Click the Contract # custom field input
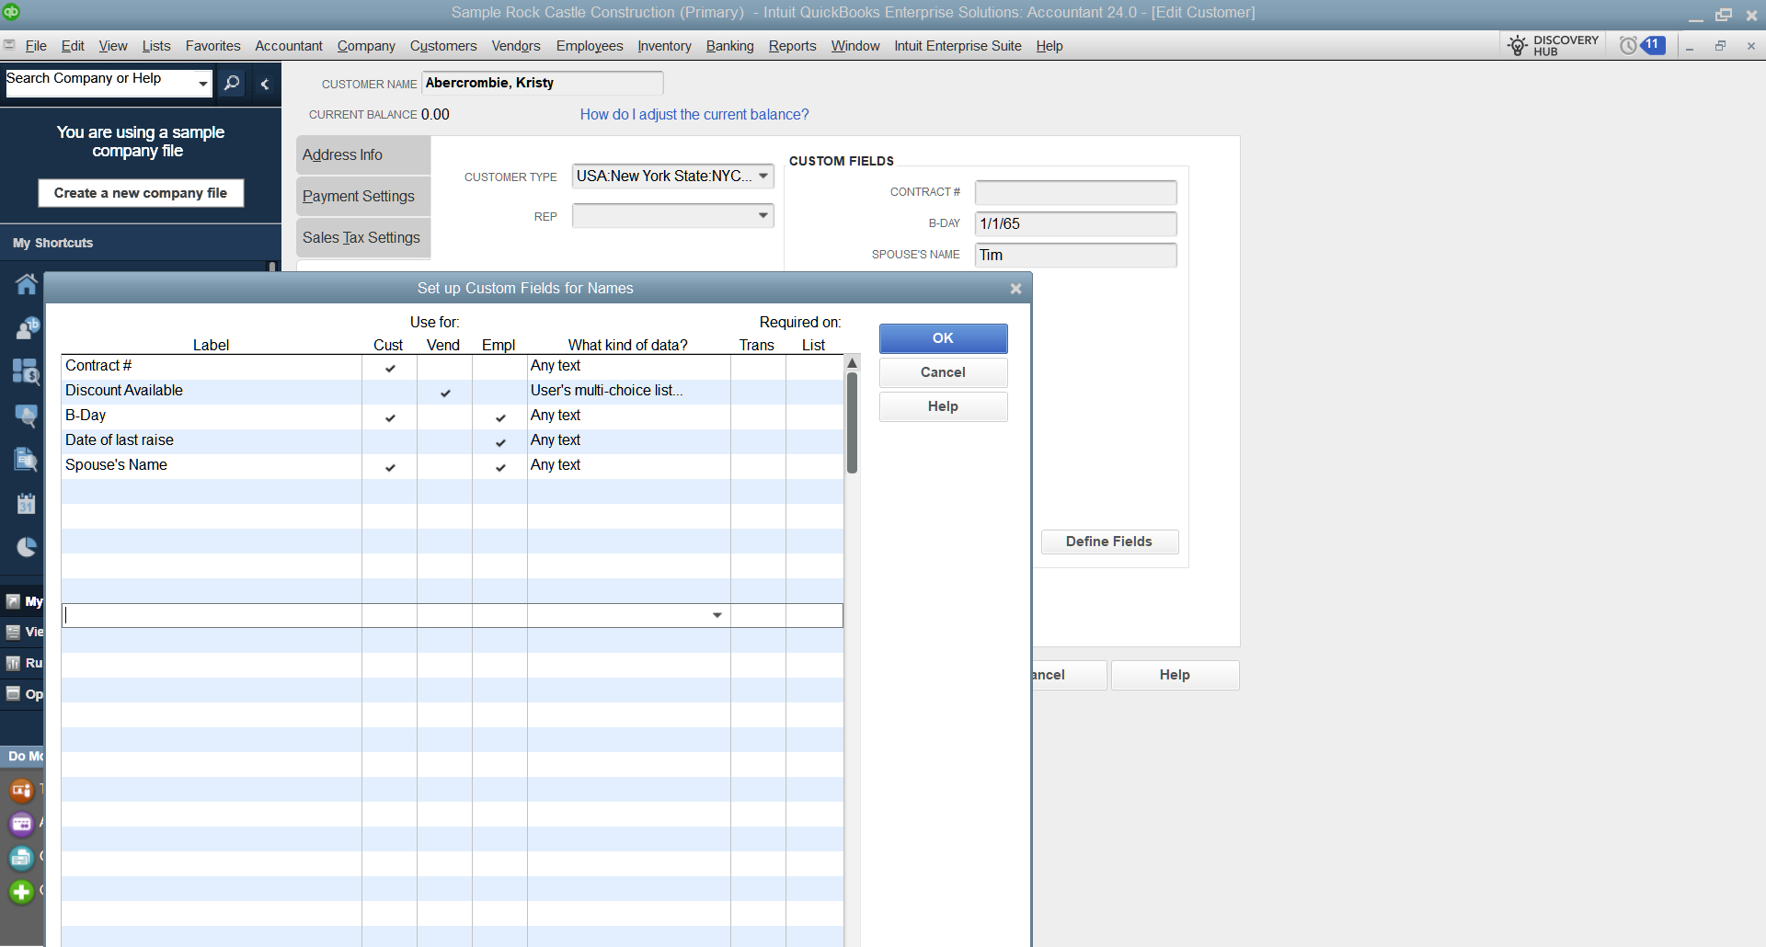Viewport: 1766px width, 947px height. [x=1075, y=192]
